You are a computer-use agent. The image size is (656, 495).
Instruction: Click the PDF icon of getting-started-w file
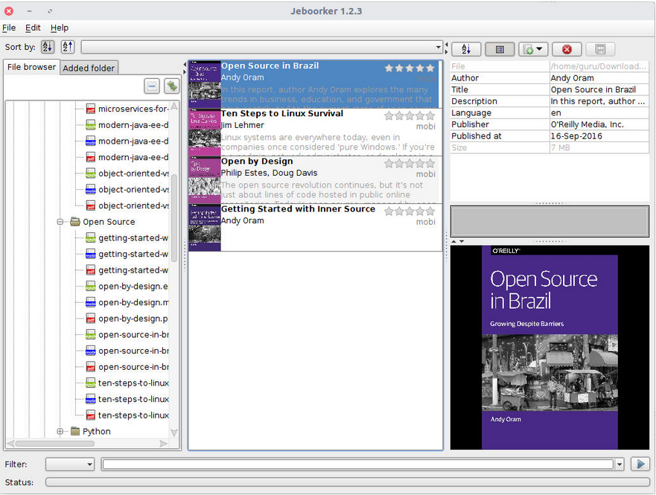point(90,270)
